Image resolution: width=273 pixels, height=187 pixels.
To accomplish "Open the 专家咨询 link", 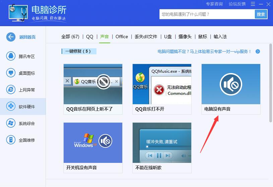I will coord(214,4).
